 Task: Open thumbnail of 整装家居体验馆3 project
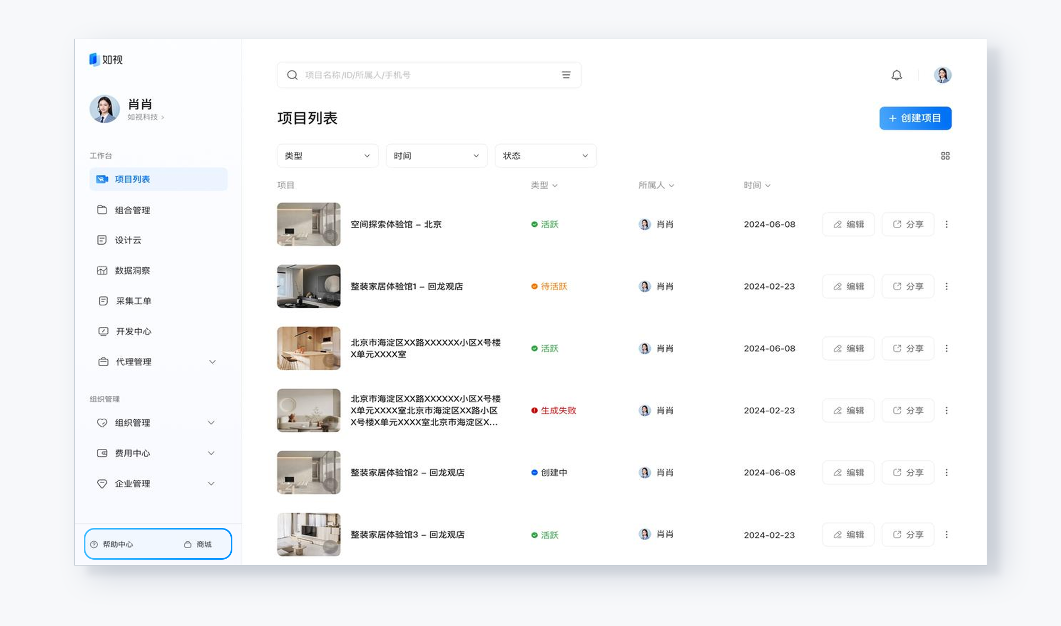pyautogui.click(x=309, y=534)
